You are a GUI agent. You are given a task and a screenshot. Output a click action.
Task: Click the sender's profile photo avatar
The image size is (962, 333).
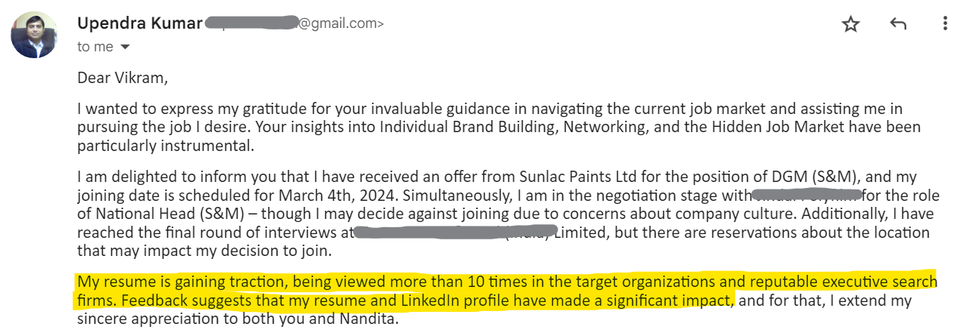(33, 35)
